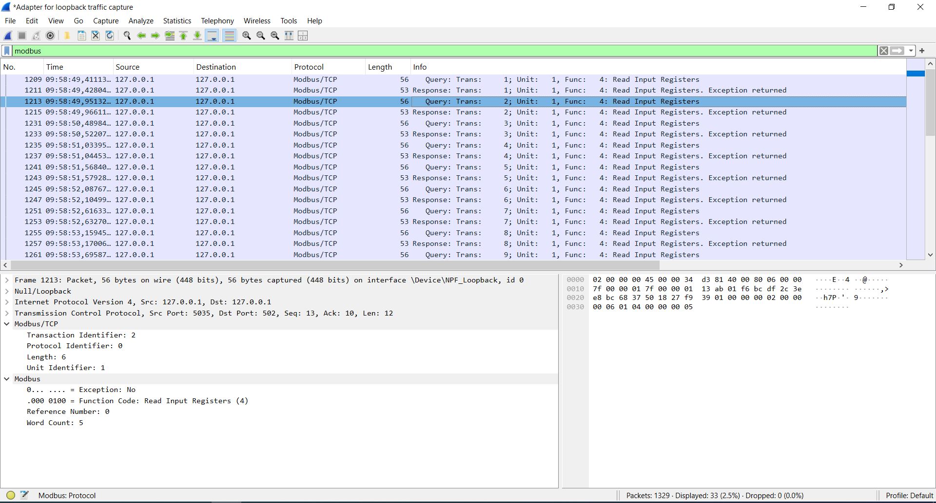Viewport: 936px width, 503px height.
Task: Click inside the modbus filter field
Action: point(445,51)
